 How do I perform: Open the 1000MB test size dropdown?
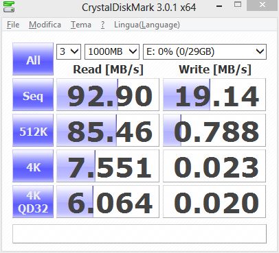[x=112, y=51]
